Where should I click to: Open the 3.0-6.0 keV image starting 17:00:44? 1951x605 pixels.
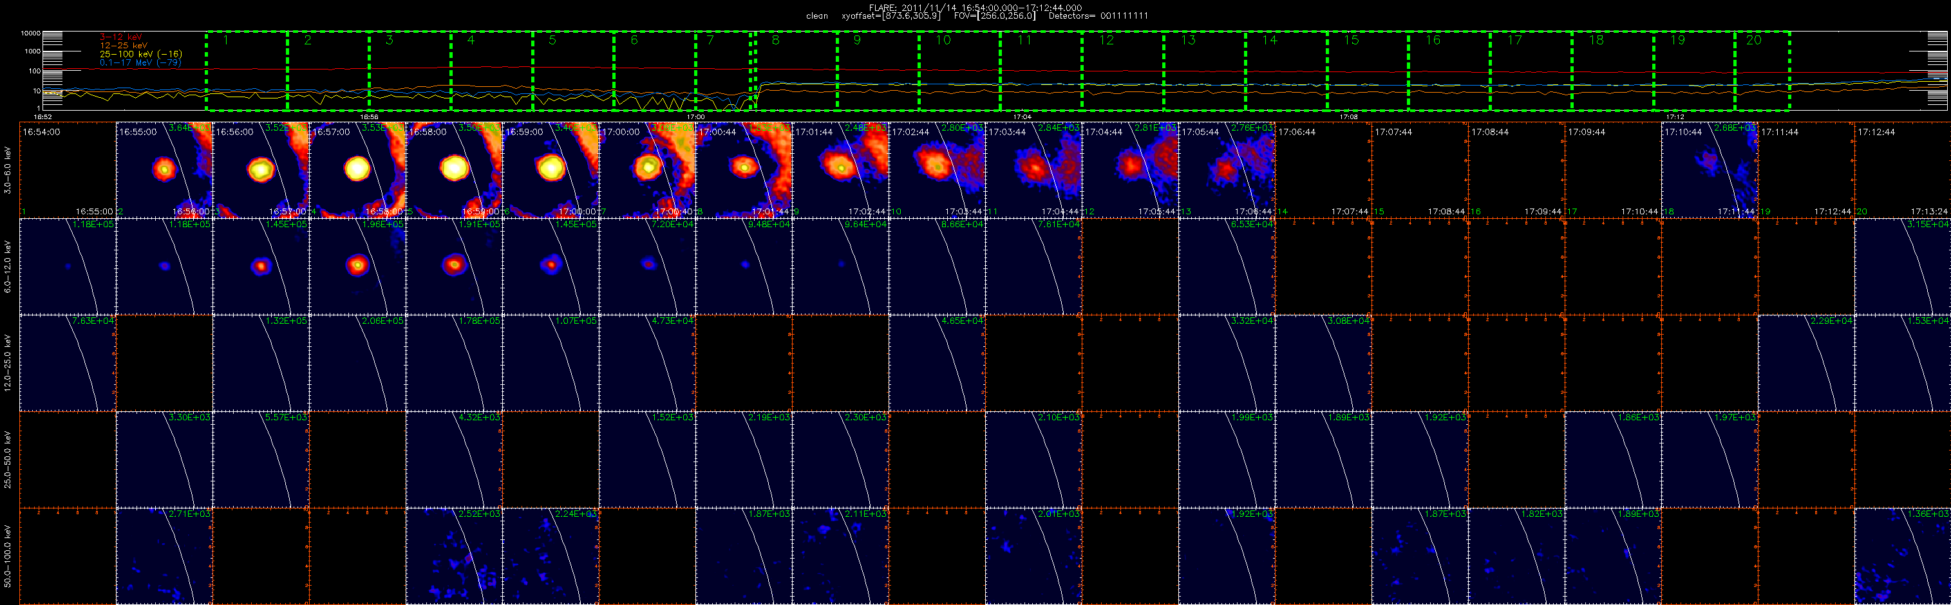(744, 170)
